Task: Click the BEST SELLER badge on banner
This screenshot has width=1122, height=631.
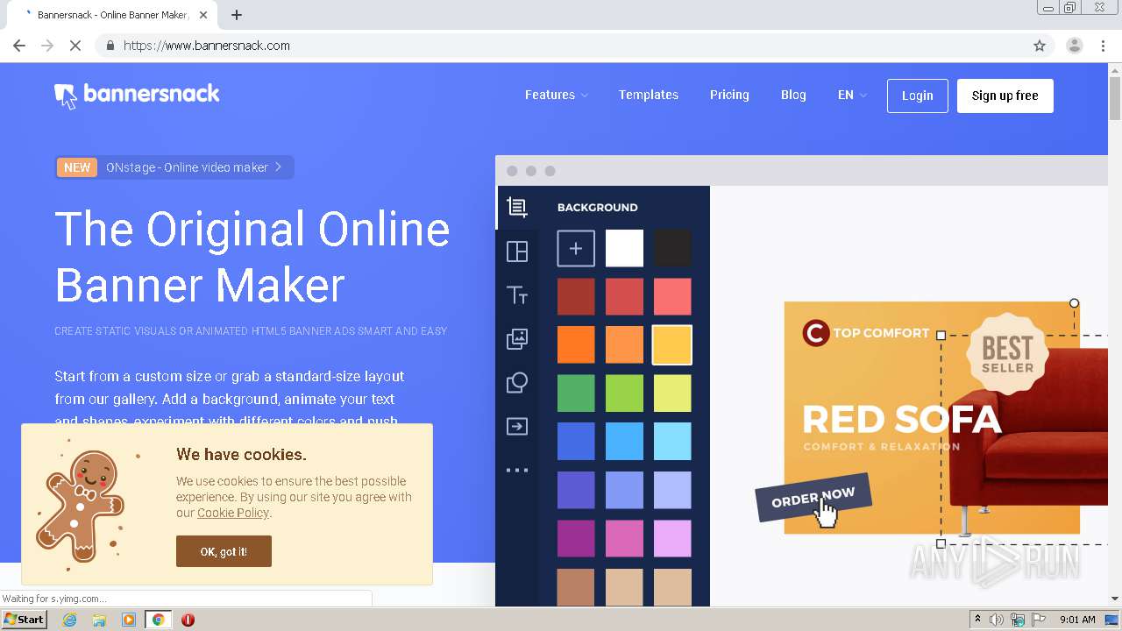Action: [x=1008, y=354]
